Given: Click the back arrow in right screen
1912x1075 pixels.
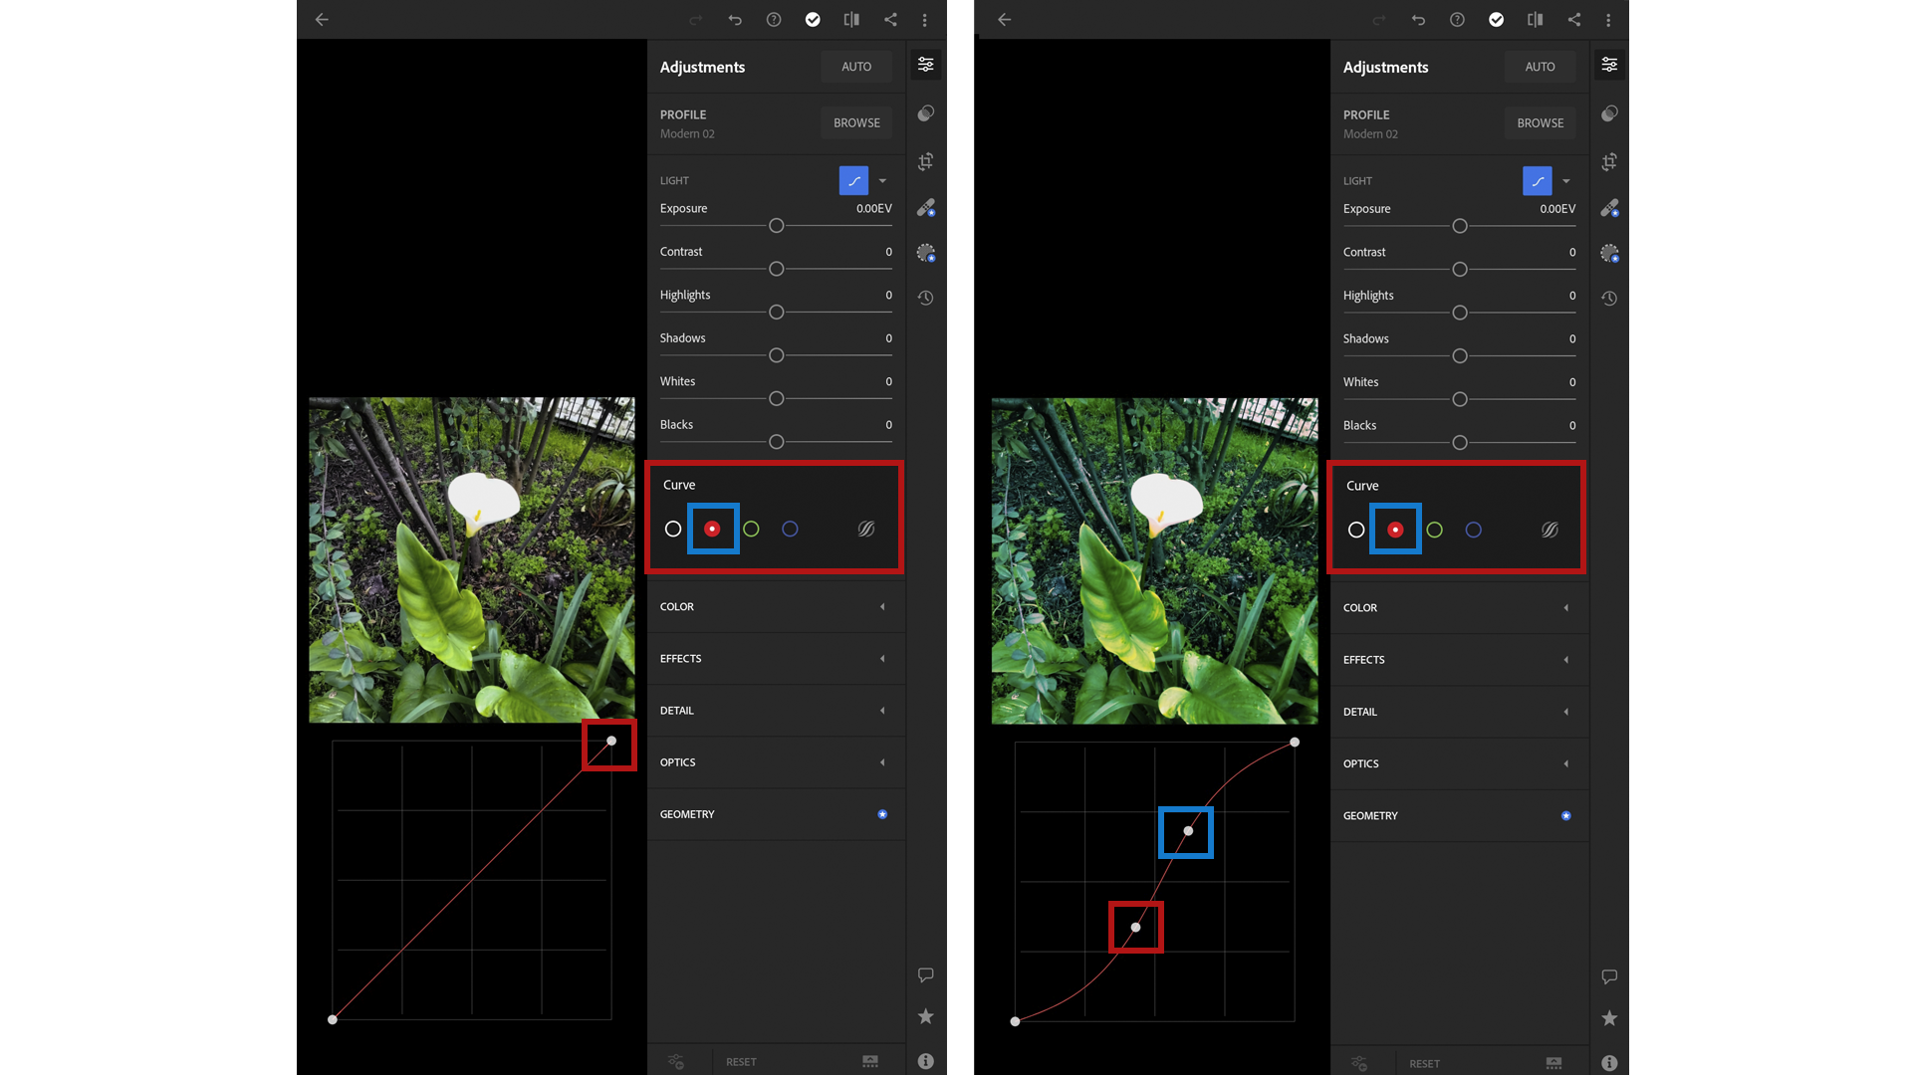Looking at the screenshot, I should pos(1005,20).
